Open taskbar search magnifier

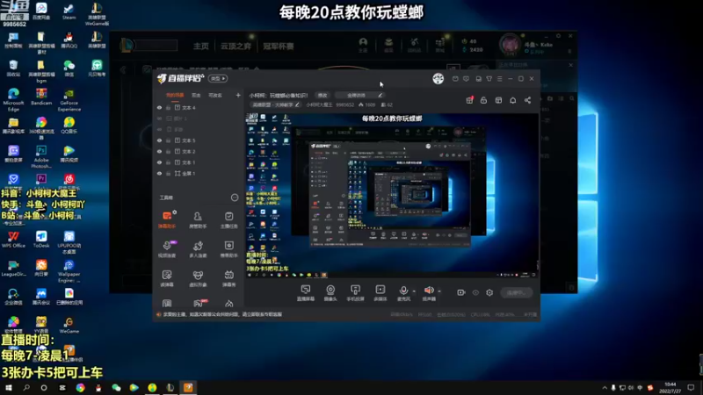click(x=26, y=387)
